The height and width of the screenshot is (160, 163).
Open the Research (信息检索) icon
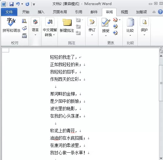[24, 21]
